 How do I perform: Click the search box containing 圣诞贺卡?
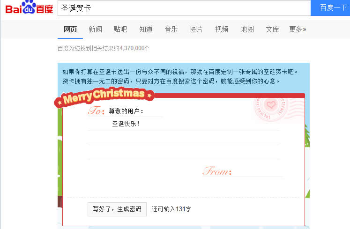(x=184, y=8)
